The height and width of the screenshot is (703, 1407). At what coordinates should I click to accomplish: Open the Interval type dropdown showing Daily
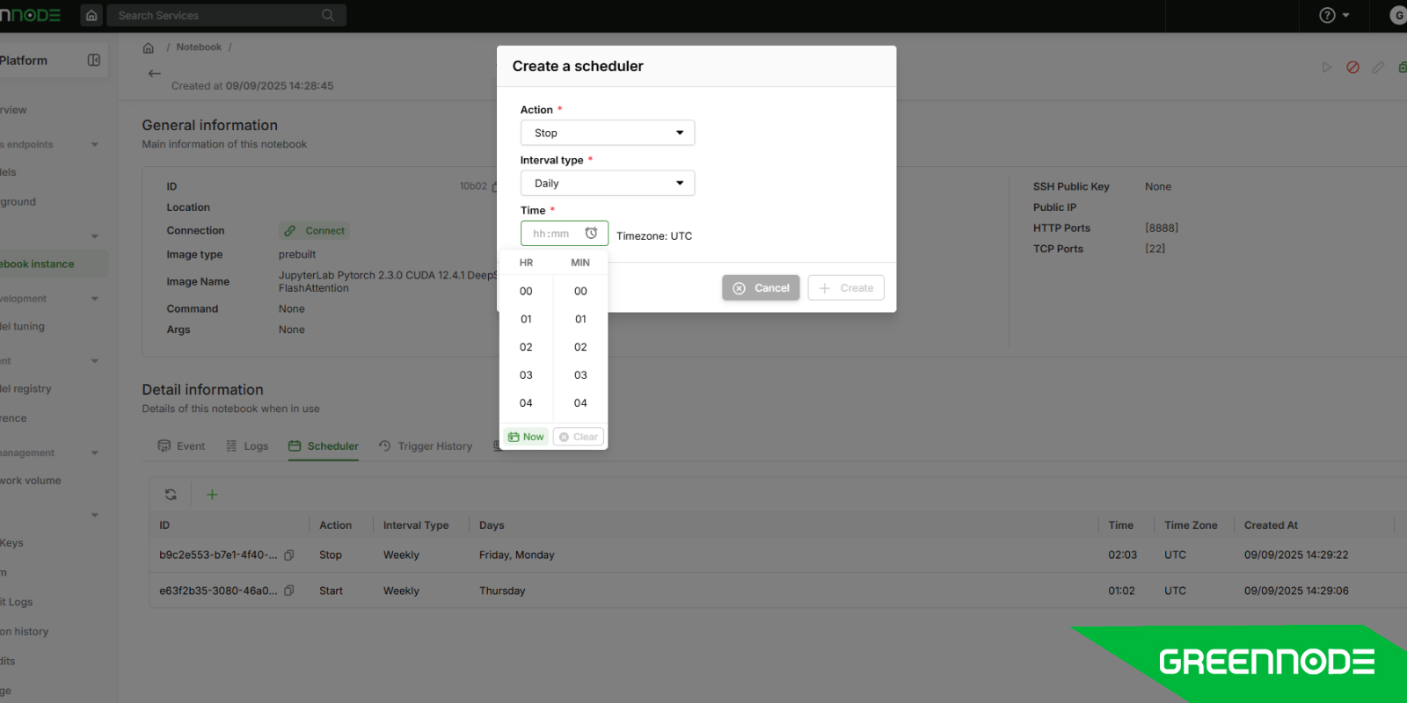[x=608, y=183]
